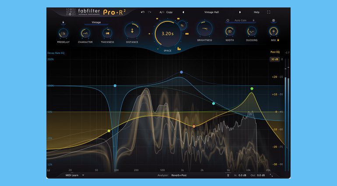Load the previous preset arrow
Image resolution: width=337 pixels, height=186 pixels.
pos(183,12)
